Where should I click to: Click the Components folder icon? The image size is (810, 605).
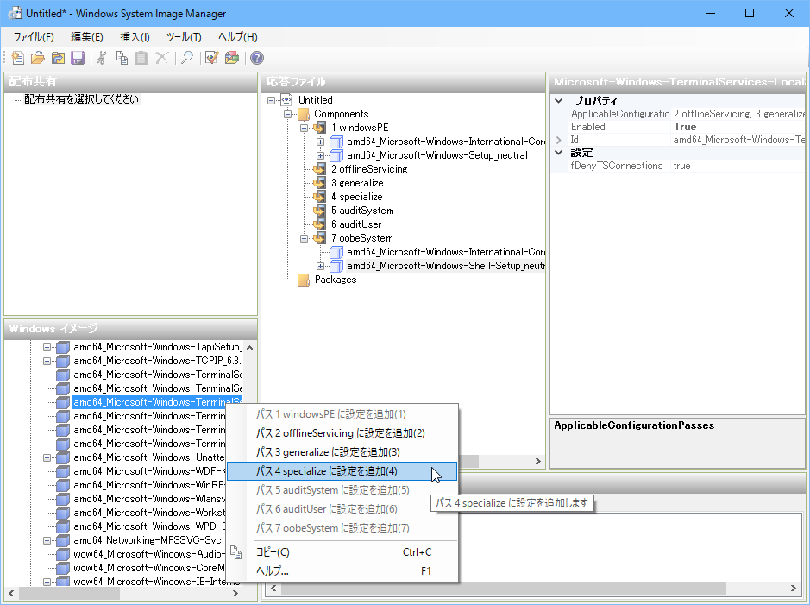(304, 114)
